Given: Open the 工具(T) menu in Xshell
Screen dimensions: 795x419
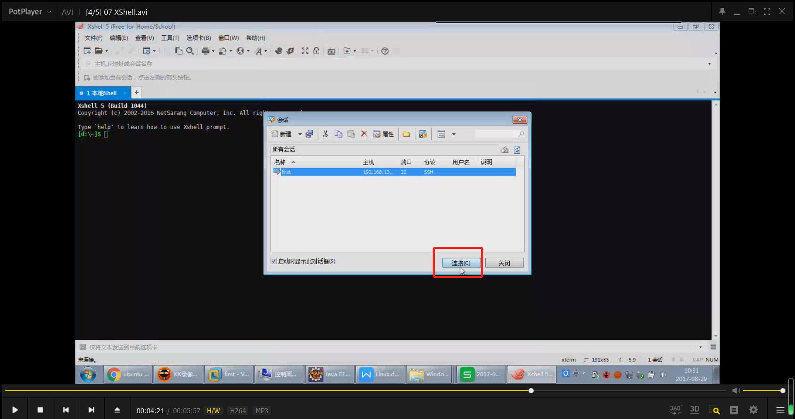Looking at the screenshot, I should point(170,38).
